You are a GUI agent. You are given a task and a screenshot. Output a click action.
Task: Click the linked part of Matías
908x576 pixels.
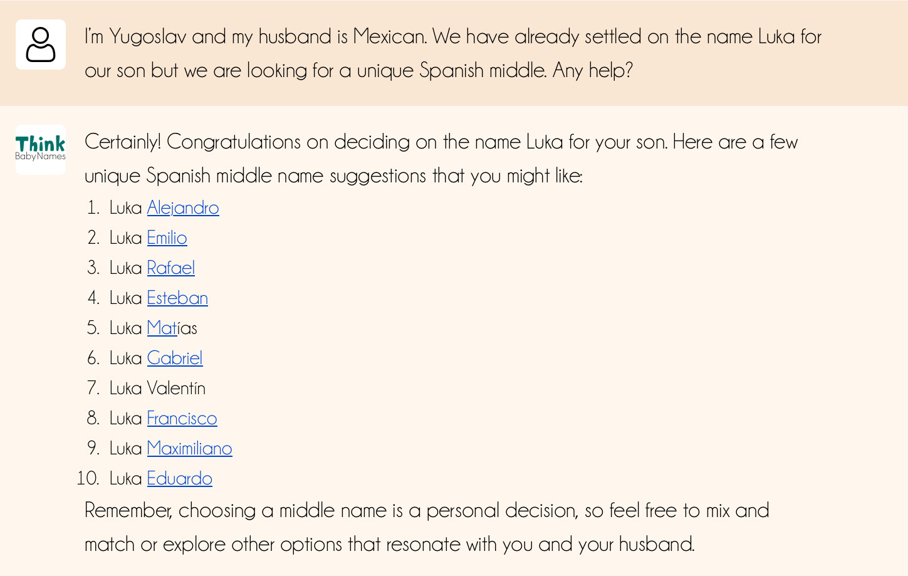[162, 328]
